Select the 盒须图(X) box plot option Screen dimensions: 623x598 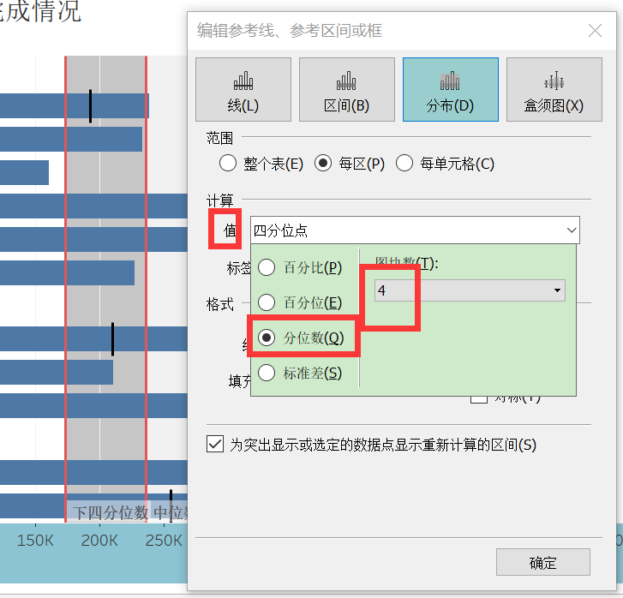click(554, 89)
